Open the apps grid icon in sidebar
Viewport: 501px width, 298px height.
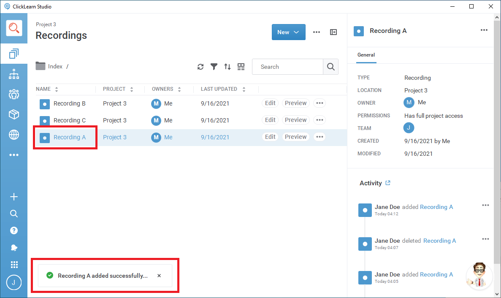pos(14,265)
